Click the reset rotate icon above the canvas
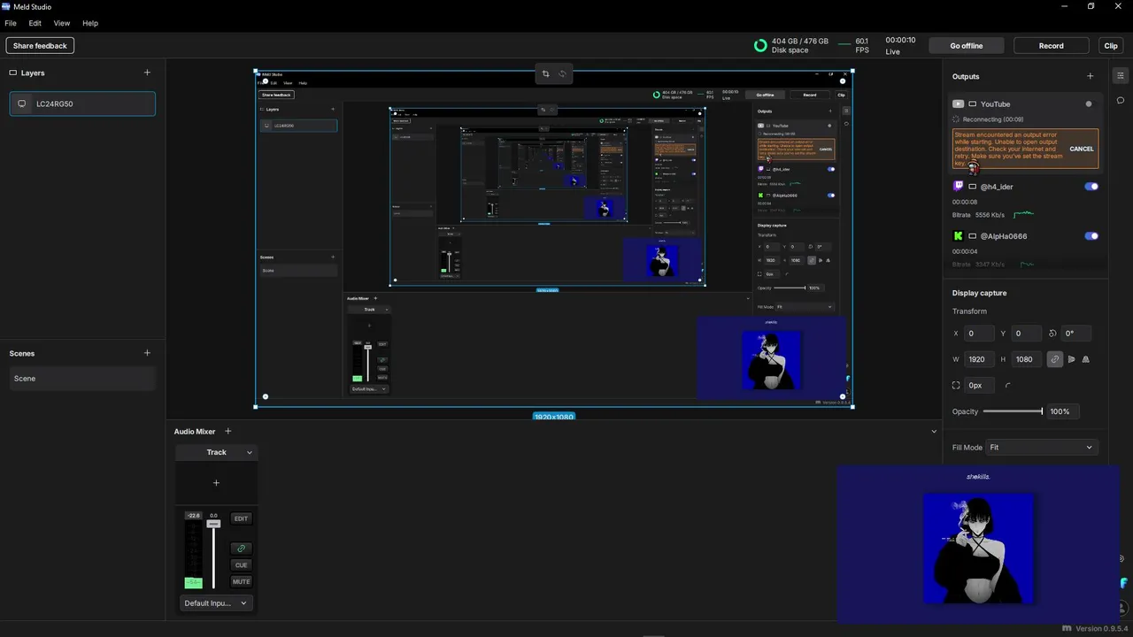1133x637 pixels. (x=562, y=73)
